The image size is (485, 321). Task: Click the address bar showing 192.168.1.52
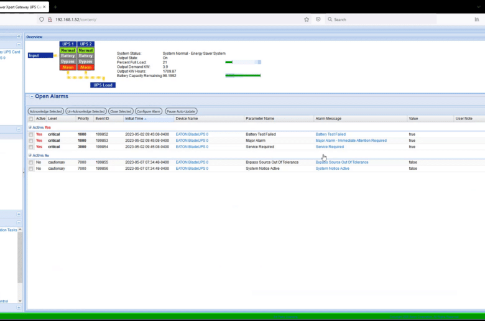[x=173, y=19]
